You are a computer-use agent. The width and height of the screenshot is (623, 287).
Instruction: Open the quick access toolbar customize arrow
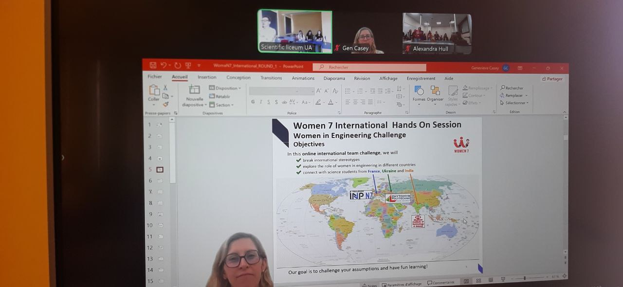click(199, 66)
